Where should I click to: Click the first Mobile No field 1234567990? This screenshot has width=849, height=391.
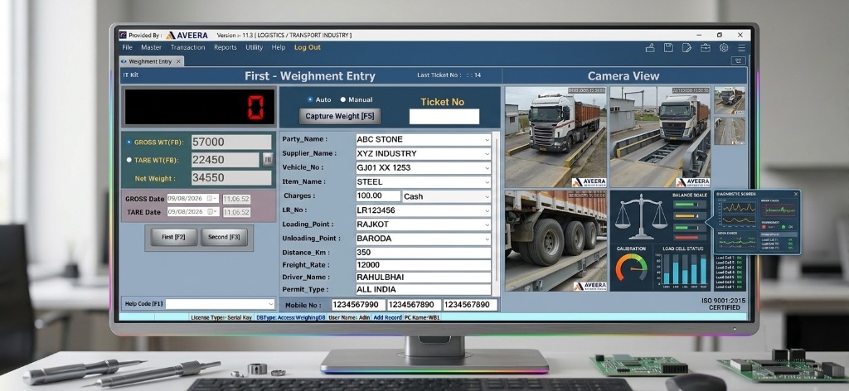(358, 305)
